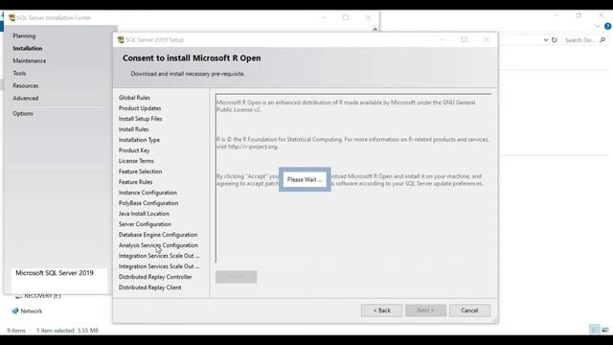Click the Feature Rules step
The height and width of the screenshot is (345, 613).
point(135,182)
